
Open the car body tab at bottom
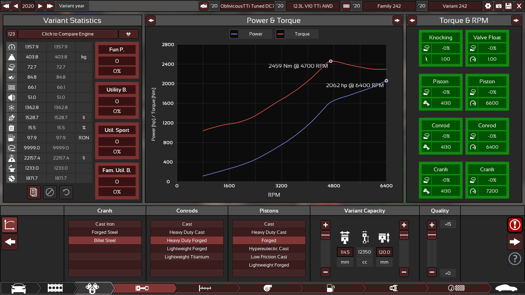(x=19, y=288)
